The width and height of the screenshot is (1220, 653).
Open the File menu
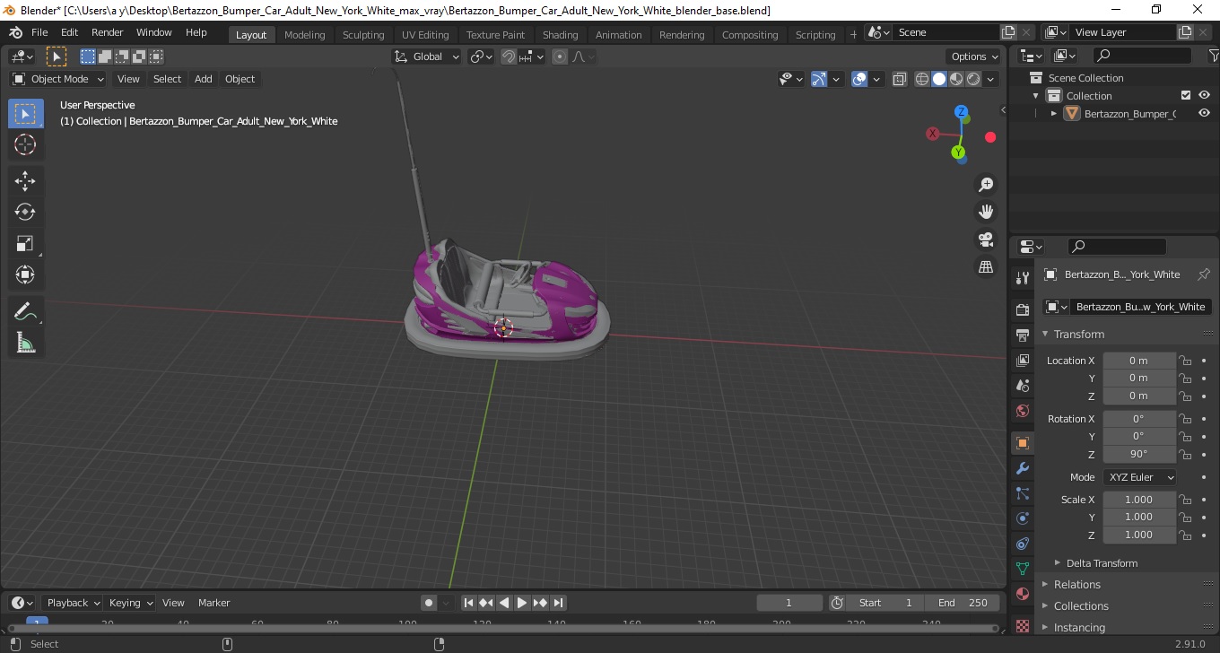(39, 32)
